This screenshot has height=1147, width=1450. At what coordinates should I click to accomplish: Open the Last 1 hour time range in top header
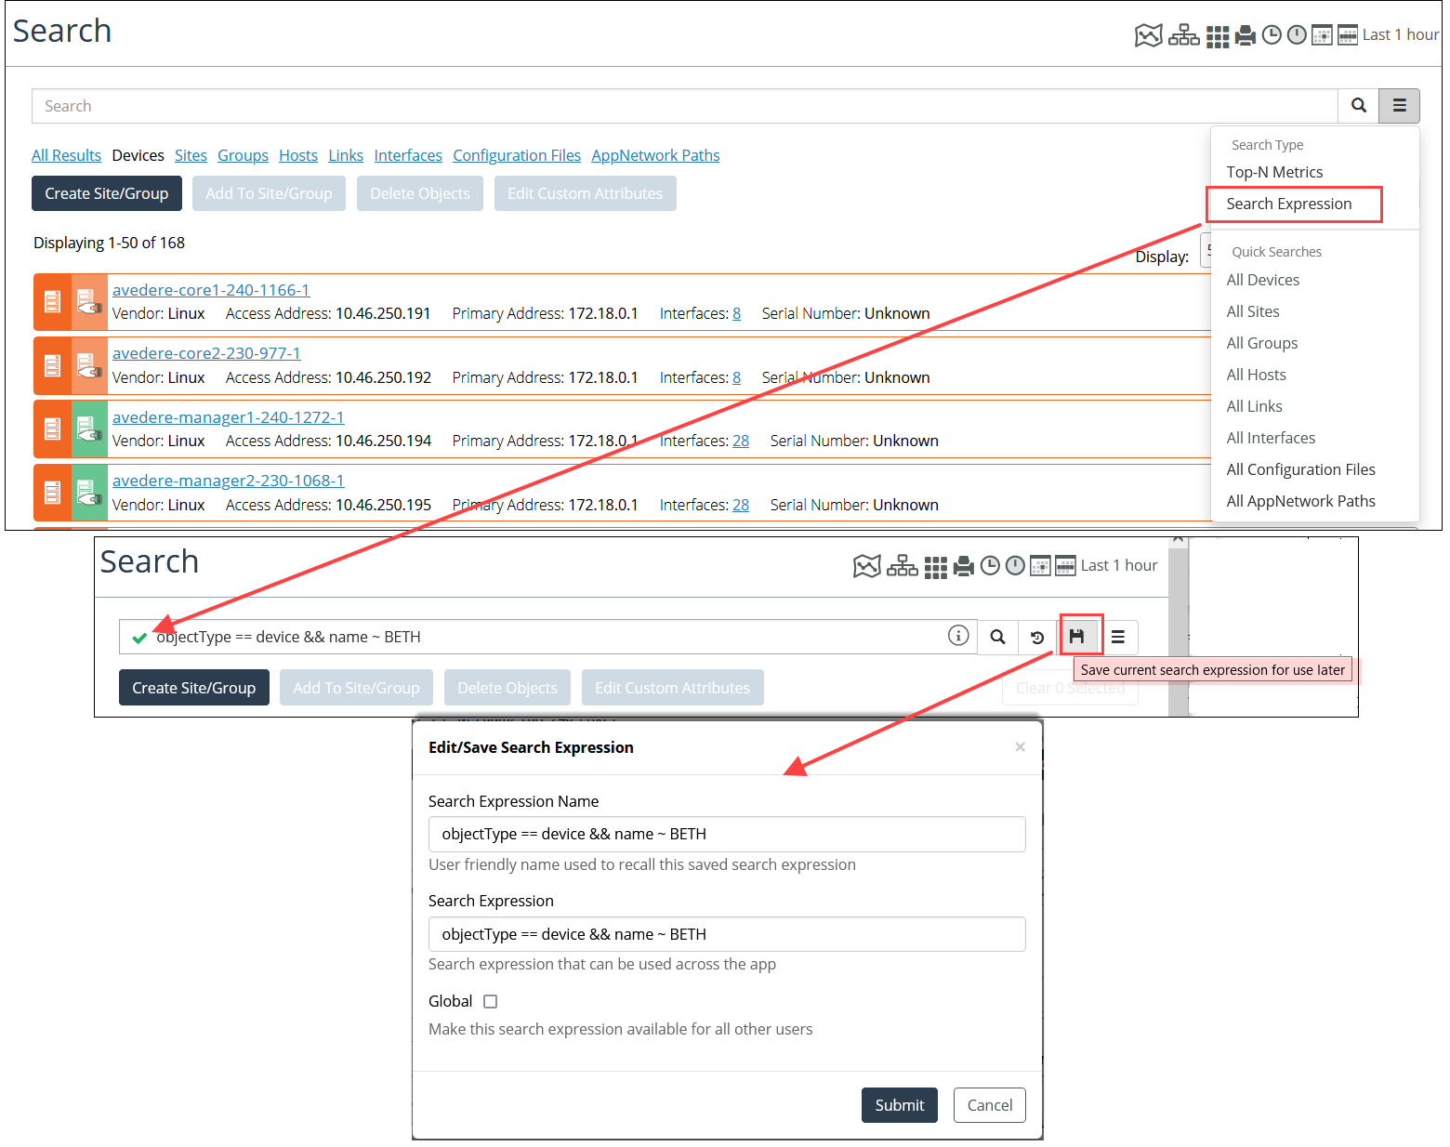(1400, 35)
